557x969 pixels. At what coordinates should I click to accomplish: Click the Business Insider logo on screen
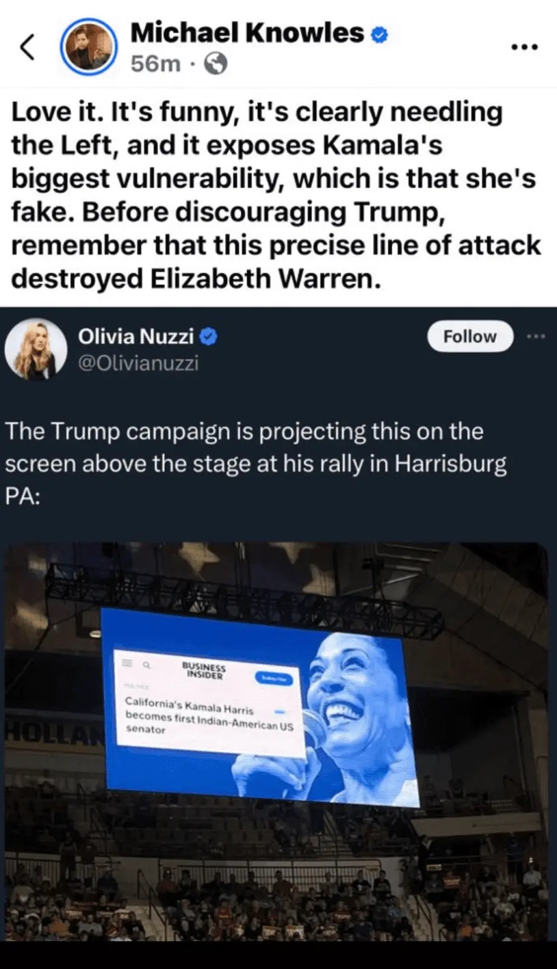[x=203, y=670]
